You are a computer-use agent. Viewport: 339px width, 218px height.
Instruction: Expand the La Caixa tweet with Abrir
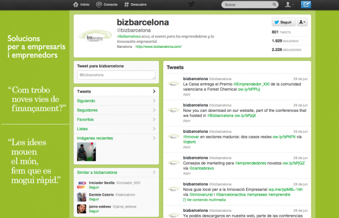point(187,95)
